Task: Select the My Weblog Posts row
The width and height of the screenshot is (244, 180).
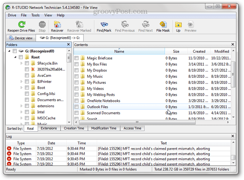Action: [152, 95]
